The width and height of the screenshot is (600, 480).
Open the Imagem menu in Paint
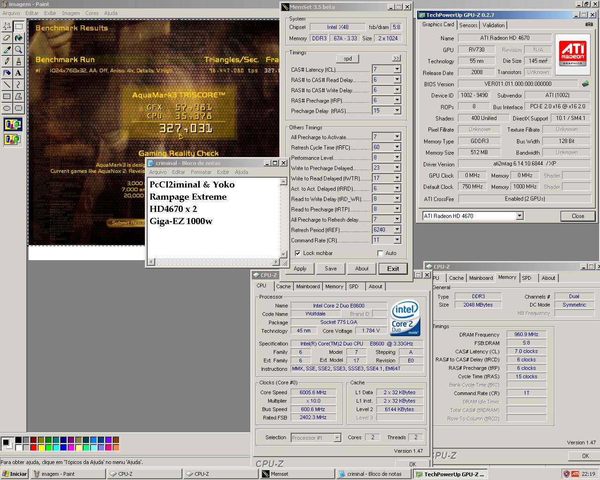[71, 13]
